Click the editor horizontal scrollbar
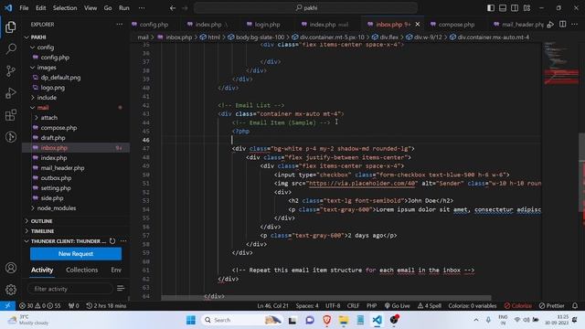Screen dimensions: 585x329 click(x=325, y=298)
